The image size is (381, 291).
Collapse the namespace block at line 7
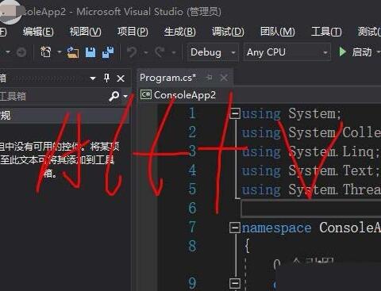pyautogui.click(x=235, y=228)
